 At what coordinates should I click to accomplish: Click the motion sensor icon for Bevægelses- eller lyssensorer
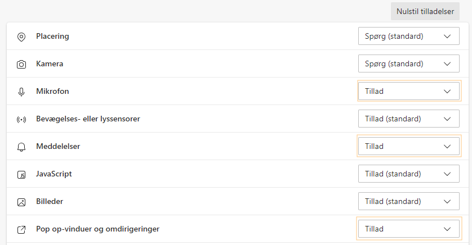[21, 120]
